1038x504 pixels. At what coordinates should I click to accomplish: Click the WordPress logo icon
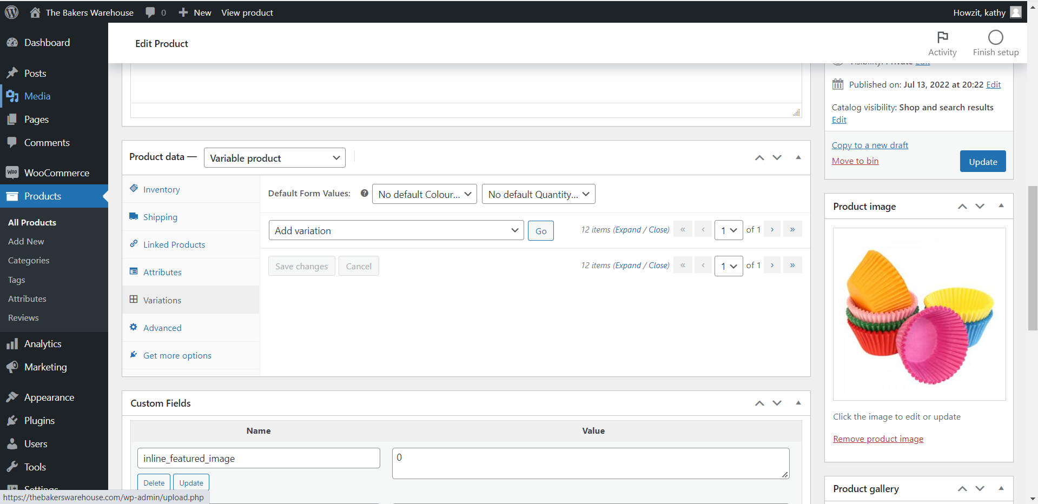coord(11,12)
